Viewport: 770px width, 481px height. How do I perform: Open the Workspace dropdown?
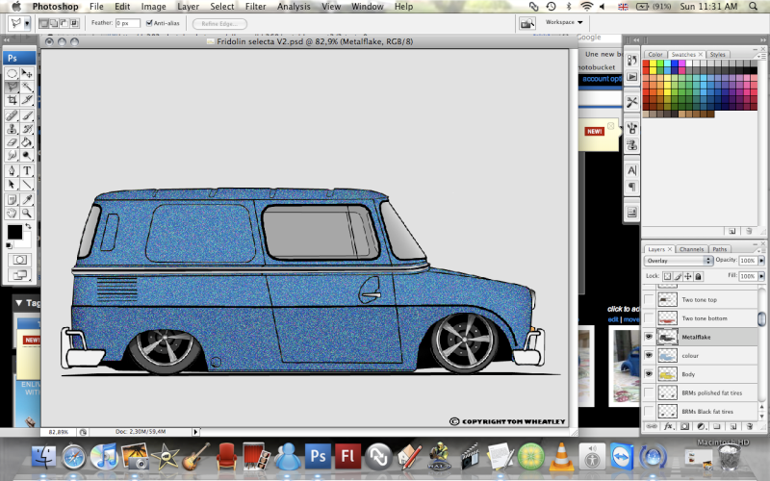tap(564, 22)
